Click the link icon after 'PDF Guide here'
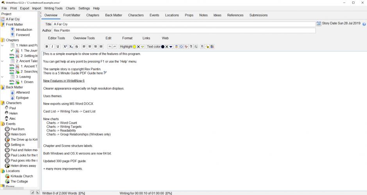The height and width of the screenshot is (195, 367). point(105,73)
